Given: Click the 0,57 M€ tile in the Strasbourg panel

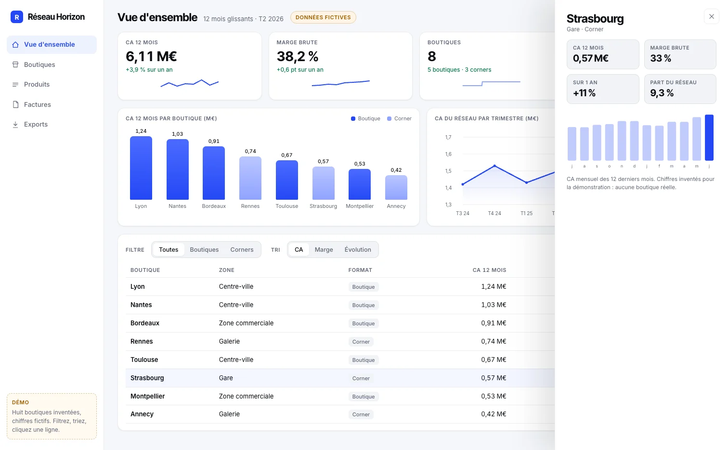Looking at the screenshot, I should click(603, 54).
